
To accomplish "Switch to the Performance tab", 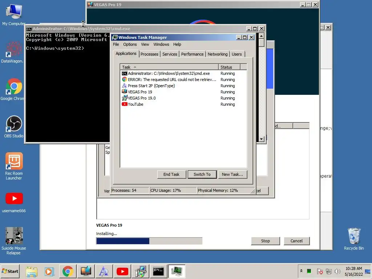I will coord(192,54).
